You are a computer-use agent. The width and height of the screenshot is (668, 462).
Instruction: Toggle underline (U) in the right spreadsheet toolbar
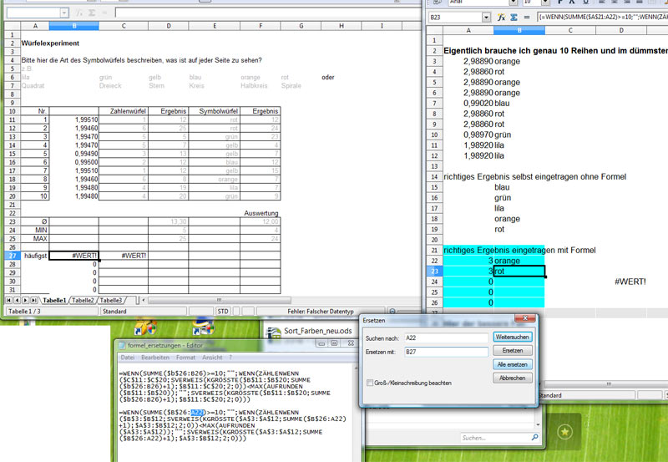coord(585,3)
